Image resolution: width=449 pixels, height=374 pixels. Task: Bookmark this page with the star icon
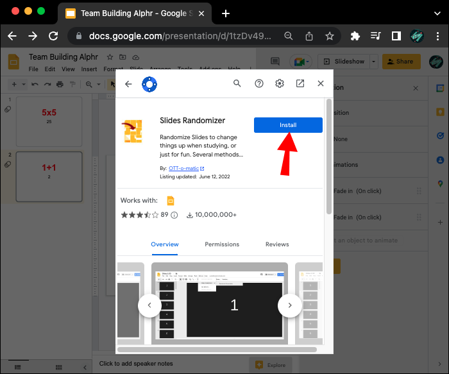click(330, 37)
